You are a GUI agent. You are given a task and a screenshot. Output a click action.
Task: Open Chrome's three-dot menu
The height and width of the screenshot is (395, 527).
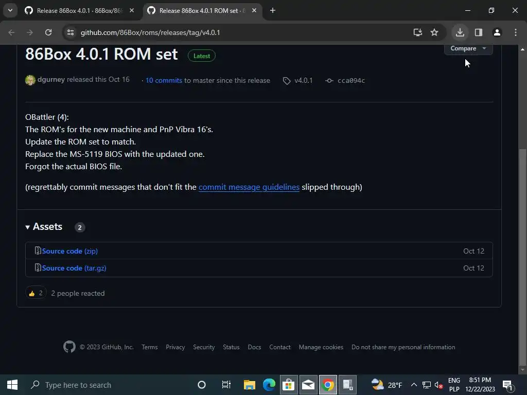[516, 32]
